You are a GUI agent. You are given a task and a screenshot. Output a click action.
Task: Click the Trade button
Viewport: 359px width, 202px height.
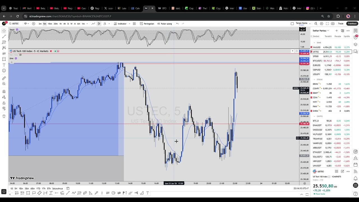[x=340, y=24]
